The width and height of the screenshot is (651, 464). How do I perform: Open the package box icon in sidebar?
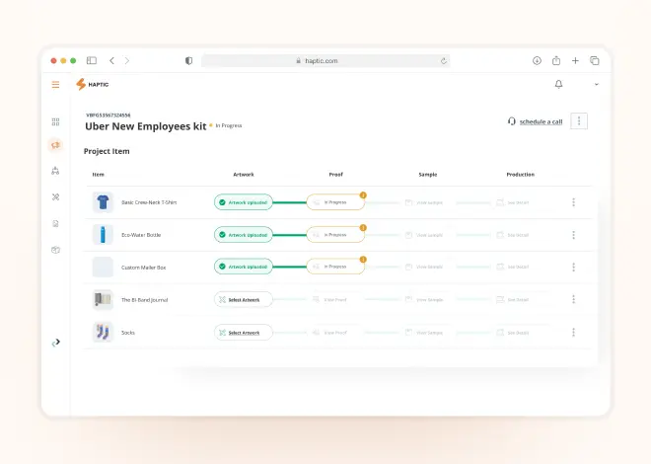[55, 250]
